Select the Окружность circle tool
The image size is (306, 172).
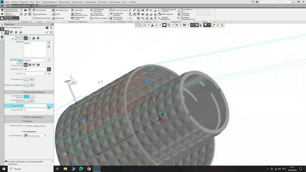40,14
